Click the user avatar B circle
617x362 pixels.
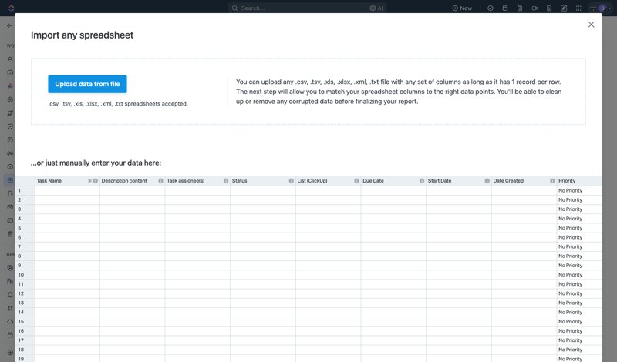(x=602, y=8)
